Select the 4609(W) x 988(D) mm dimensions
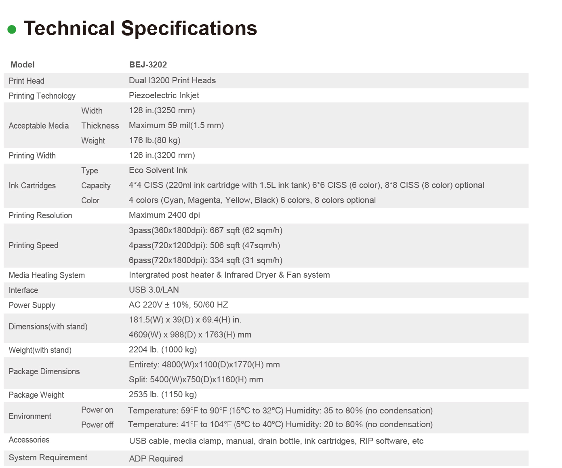 190,335
